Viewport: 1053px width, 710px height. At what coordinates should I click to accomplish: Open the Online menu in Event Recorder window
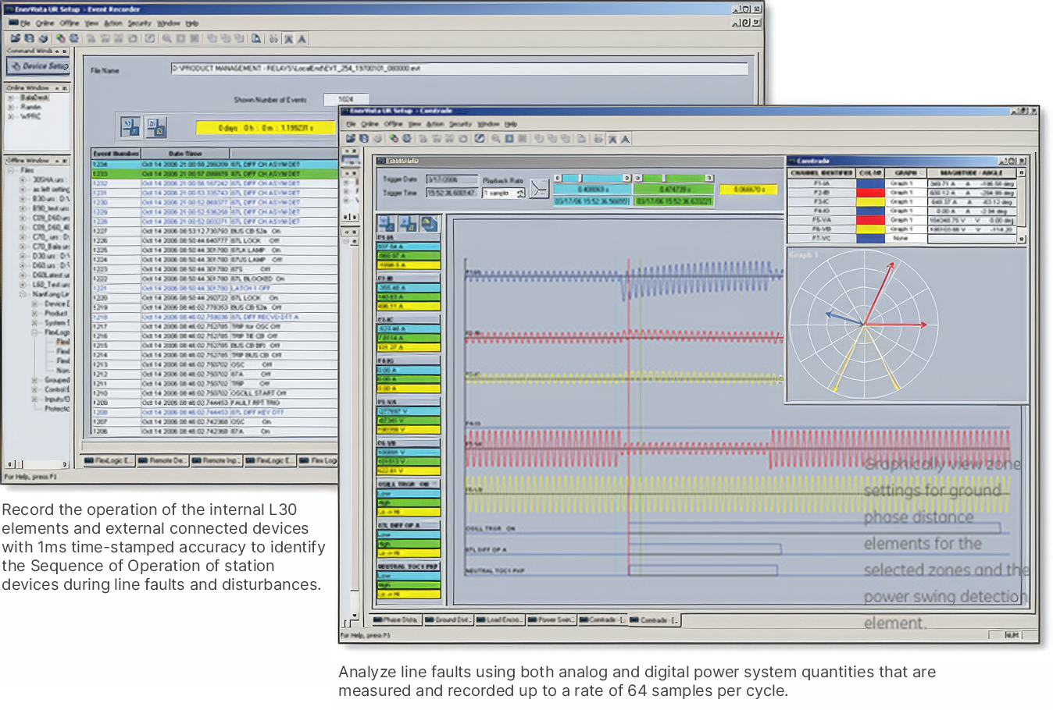point(45,23)
